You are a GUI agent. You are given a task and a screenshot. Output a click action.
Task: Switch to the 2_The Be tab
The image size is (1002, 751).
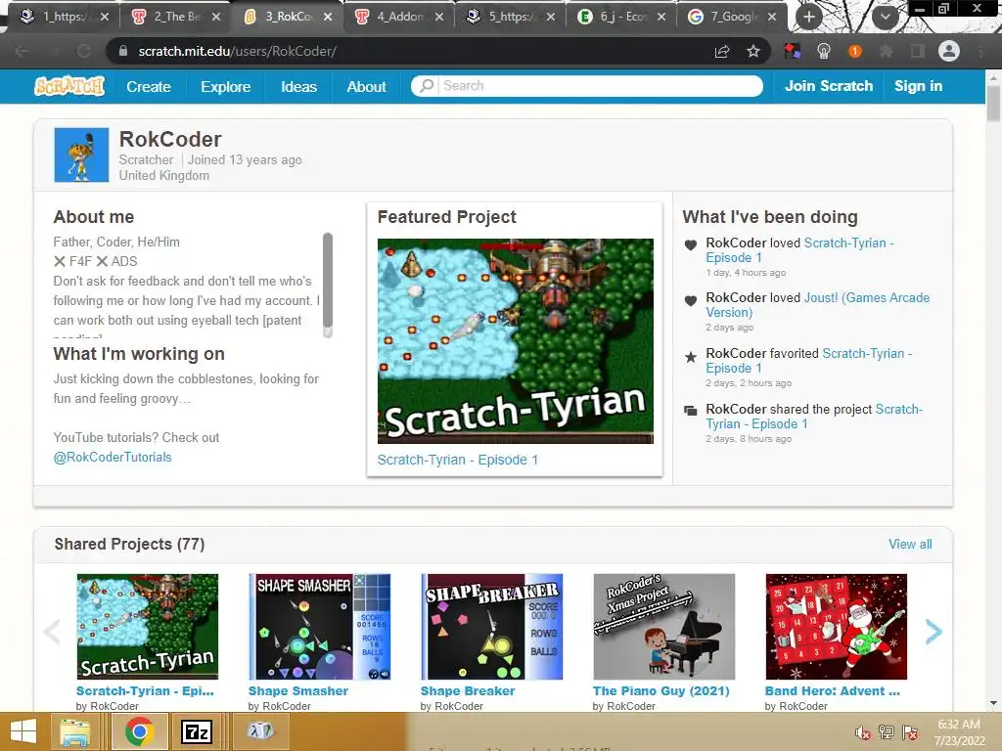(x=175, y=17)
